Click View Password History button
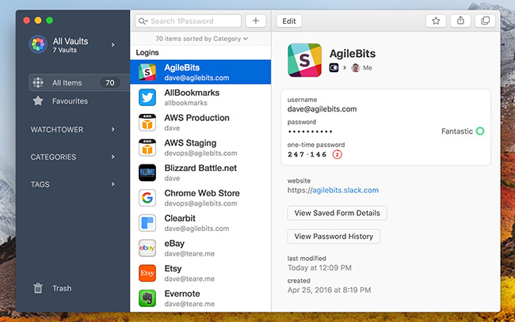The height and width of the screenshot is (322, 515). (x=334, y=237)
